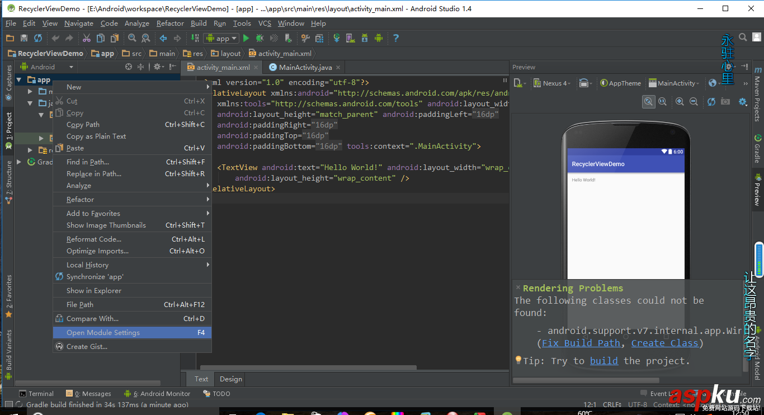Click the 'Create Class' link
This screenshot has height=415, width=764.
tap(665, 343)
